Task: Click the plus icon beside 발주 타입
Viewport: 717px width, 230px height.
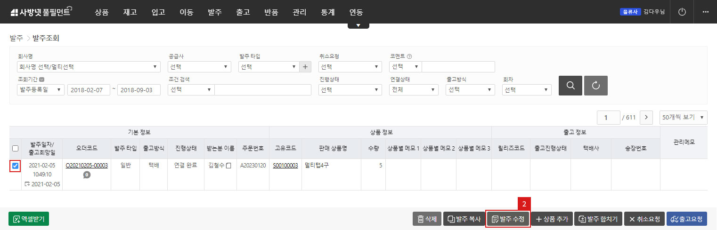Action: [x=305, y=67]
